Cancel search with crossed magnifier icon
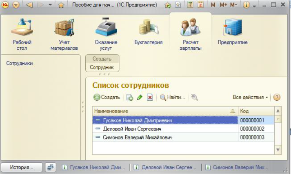291x175 pixels. 194,97
